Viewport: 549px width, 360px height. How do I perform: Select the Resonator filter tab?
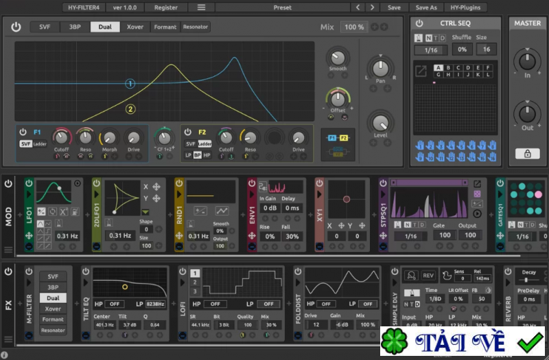click(196, 27)
